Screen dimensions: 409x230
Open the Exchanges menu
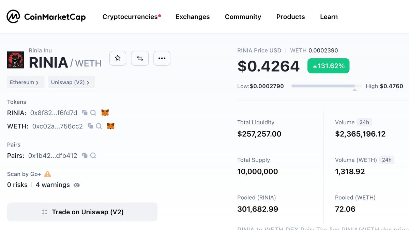coord(193,17)
